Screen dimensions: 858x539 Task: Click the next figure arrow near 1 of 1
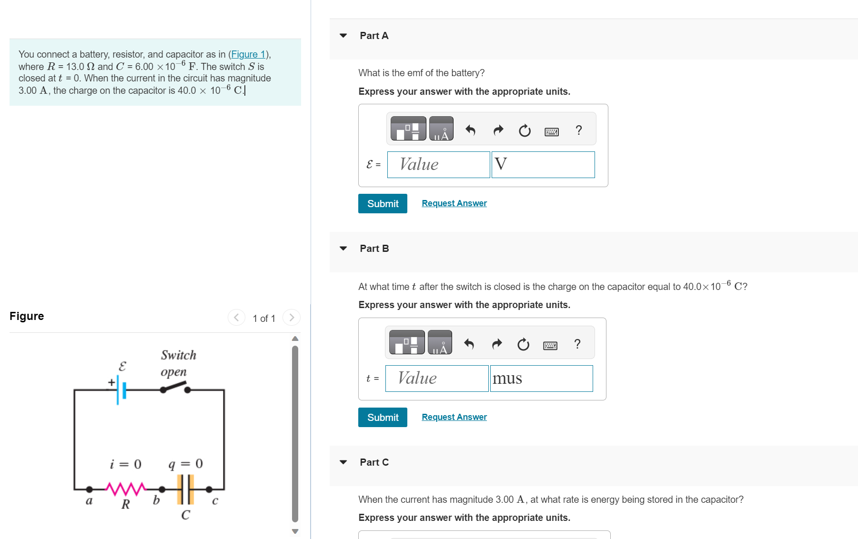point(292,317)
